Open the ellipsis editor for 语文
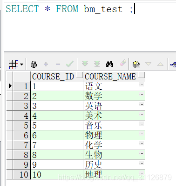The image size is (176, 186). 141,85
